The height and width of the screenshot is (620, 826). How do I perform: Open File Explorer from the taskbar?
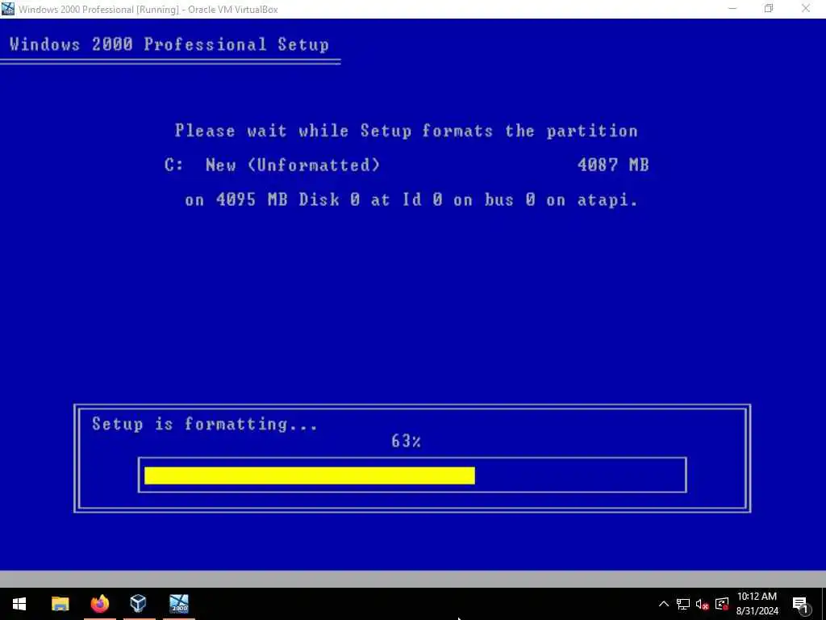click(x=60, y=604)
